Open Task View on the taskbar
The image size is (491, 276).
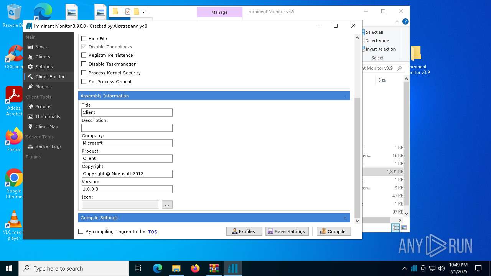pyautogui.click(x=138, y=268)
